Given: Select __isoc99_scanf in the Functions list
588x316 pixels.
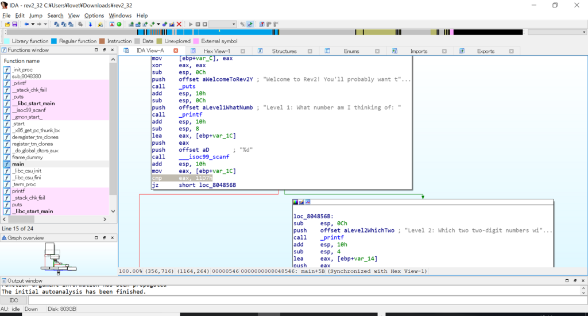Looking at the screenshot, I should click(x=56, y=110).
